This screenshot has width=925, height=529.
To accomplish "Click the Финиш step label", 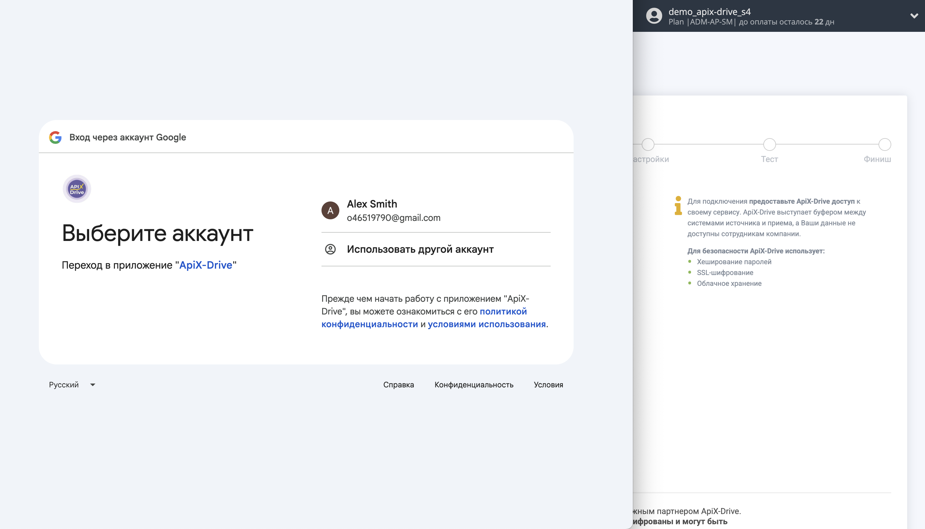I will 877,159.
